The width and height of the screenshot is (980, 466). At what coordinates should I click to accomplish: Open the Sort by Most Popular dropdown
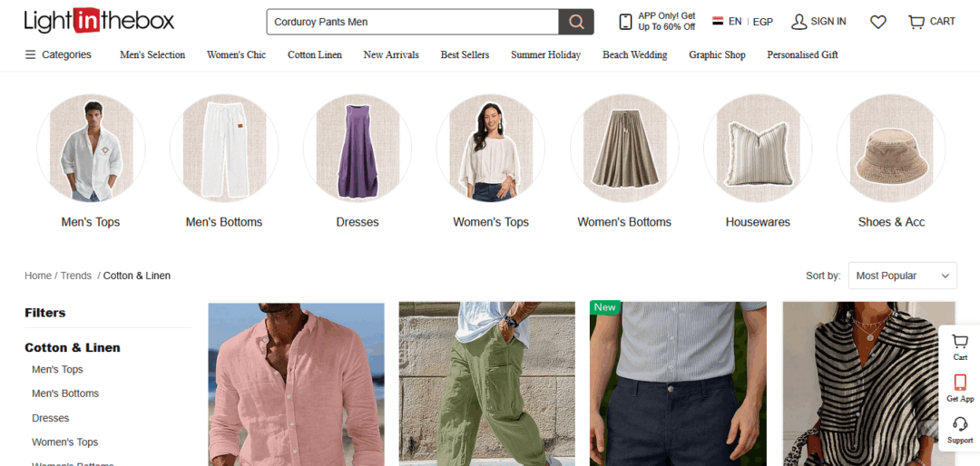tap(903, 276)
